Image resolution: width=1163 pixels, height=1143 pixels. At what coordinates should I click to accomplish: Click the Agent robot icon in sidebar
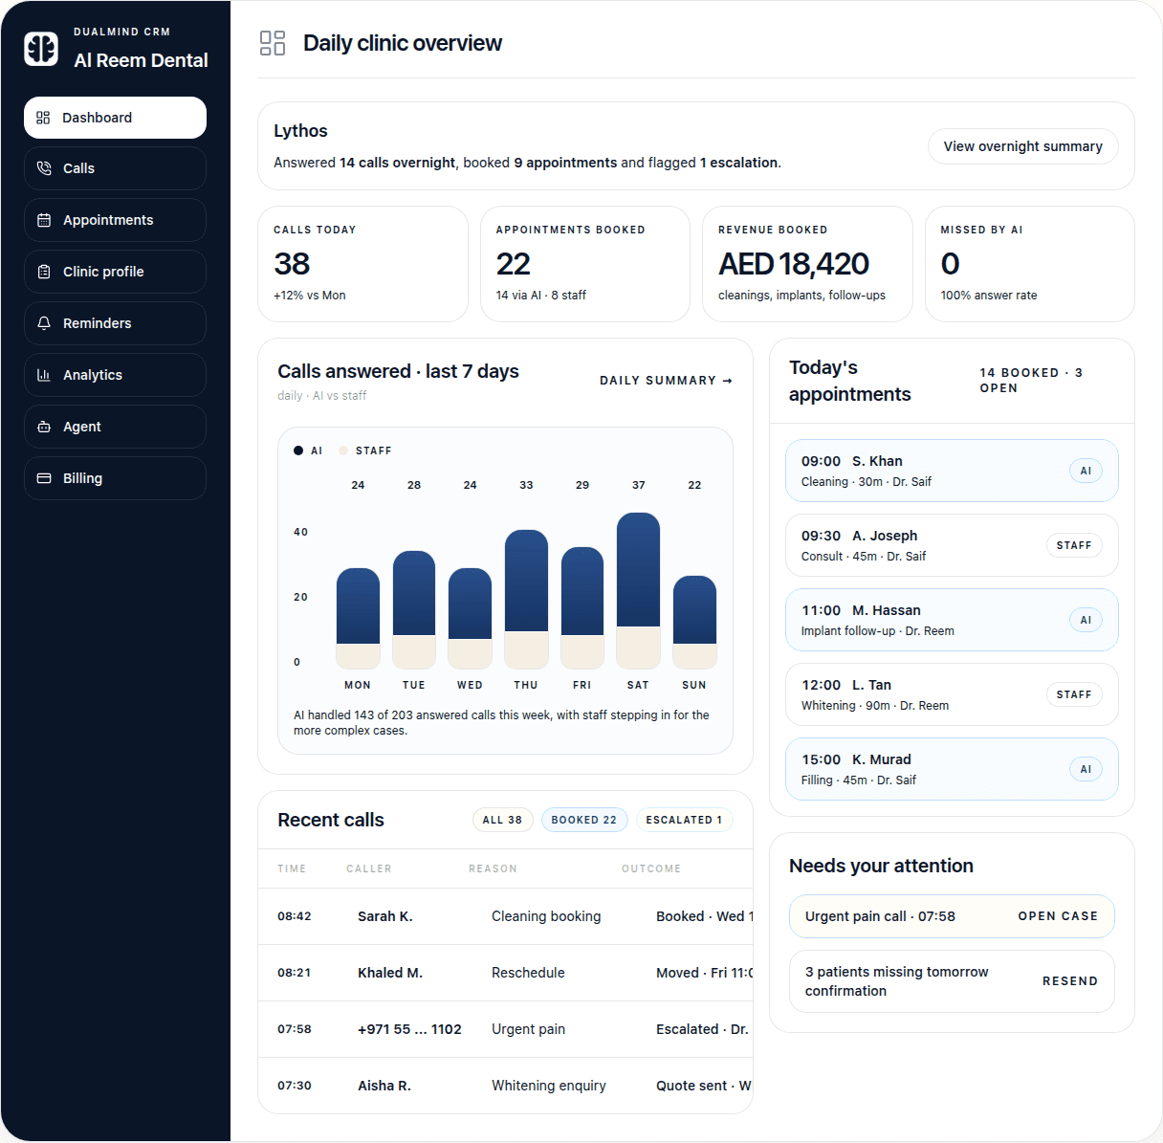pos(44,427)
